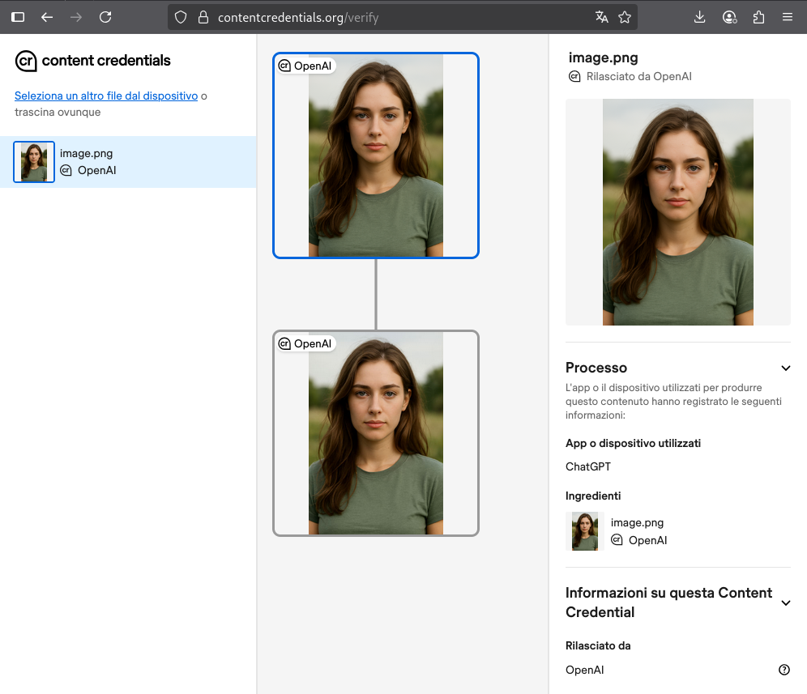The width and height of the screenshot is (807, 694).
Task: Open the hamburger application menu
Action: click(788, 17)
